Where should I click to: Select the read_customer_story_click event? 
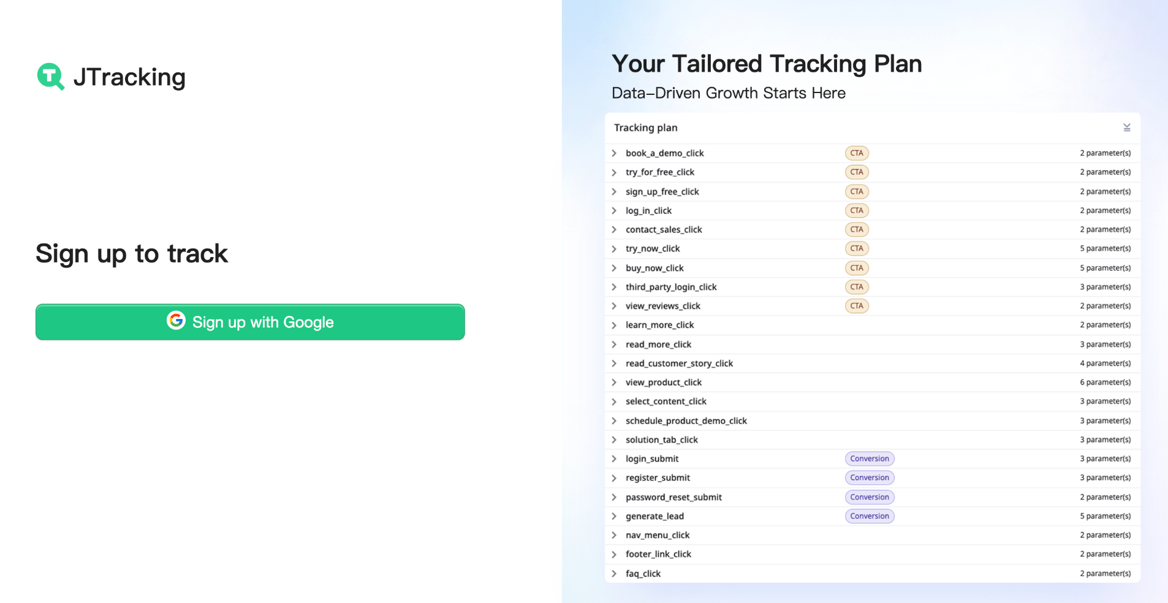679,364
